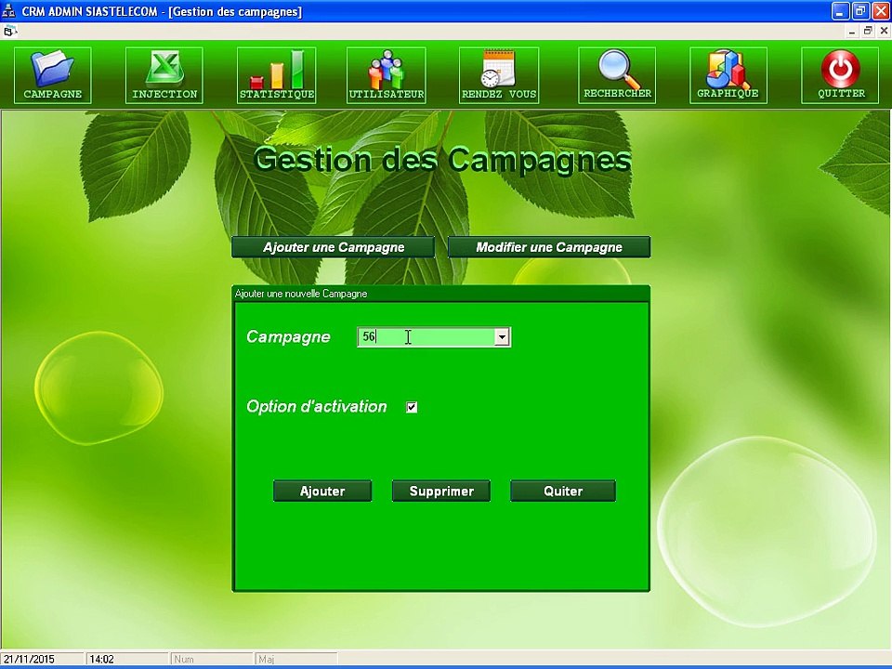Minimize the inner Gestion des campagnes window

[x=852, y=32]
